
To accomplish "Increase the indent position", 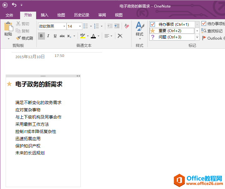I will point(117,26).
